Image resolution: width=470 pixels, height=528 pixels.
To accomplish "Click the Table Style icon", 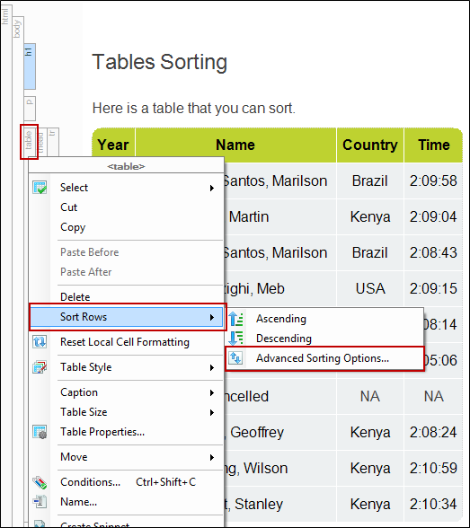I will (x=40, y=367).
